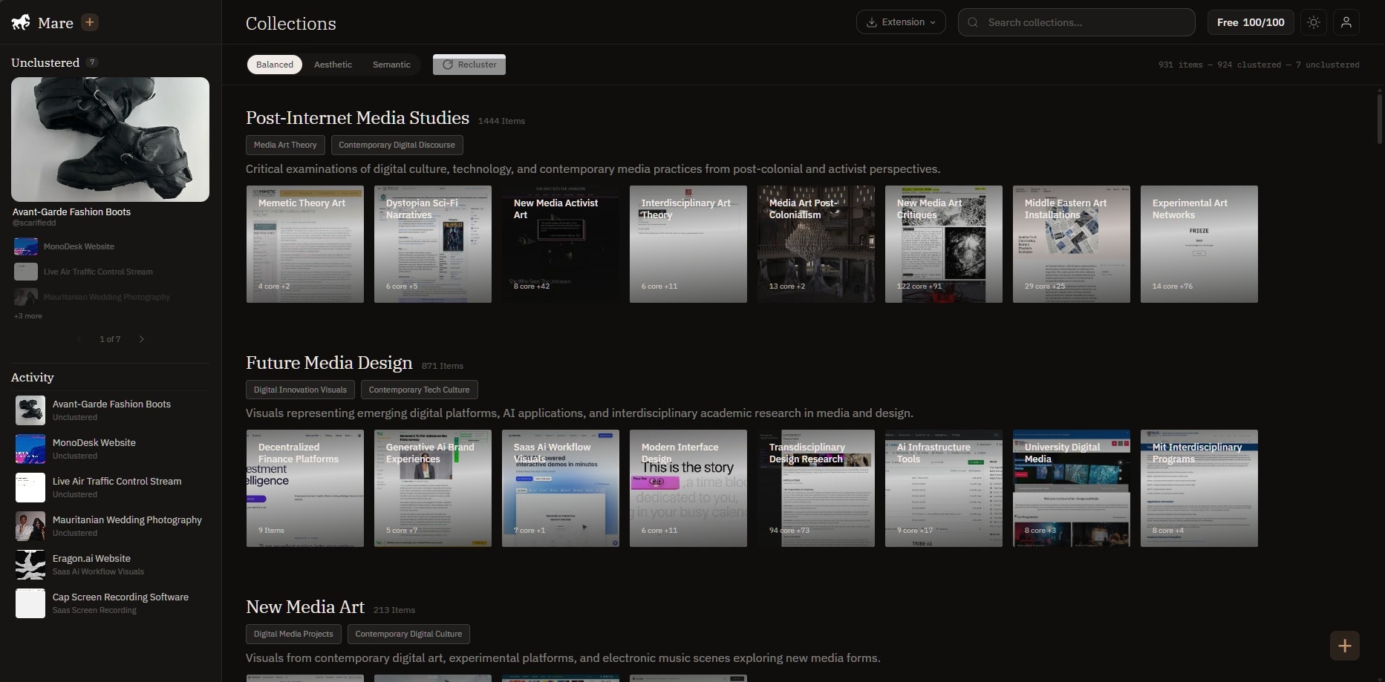Image resolution: width=1385 pixels, height=682 pixels.
Task: Open Mauritanian Wedding Photography activity entry
Action: click(x=111, y=526)
